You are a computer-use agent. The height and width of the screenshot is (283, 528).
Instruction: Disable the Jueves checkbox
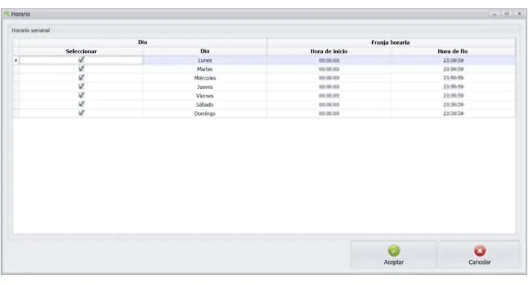[x=81, y=86]
